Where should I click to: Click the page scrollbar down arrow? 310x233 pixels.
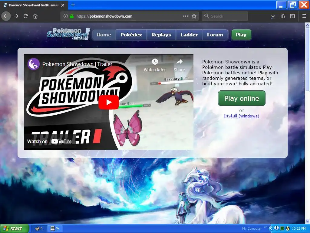307,221
